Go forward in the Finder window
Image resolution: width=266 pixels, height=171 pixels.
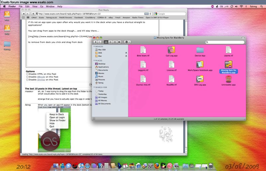(99, 42)
